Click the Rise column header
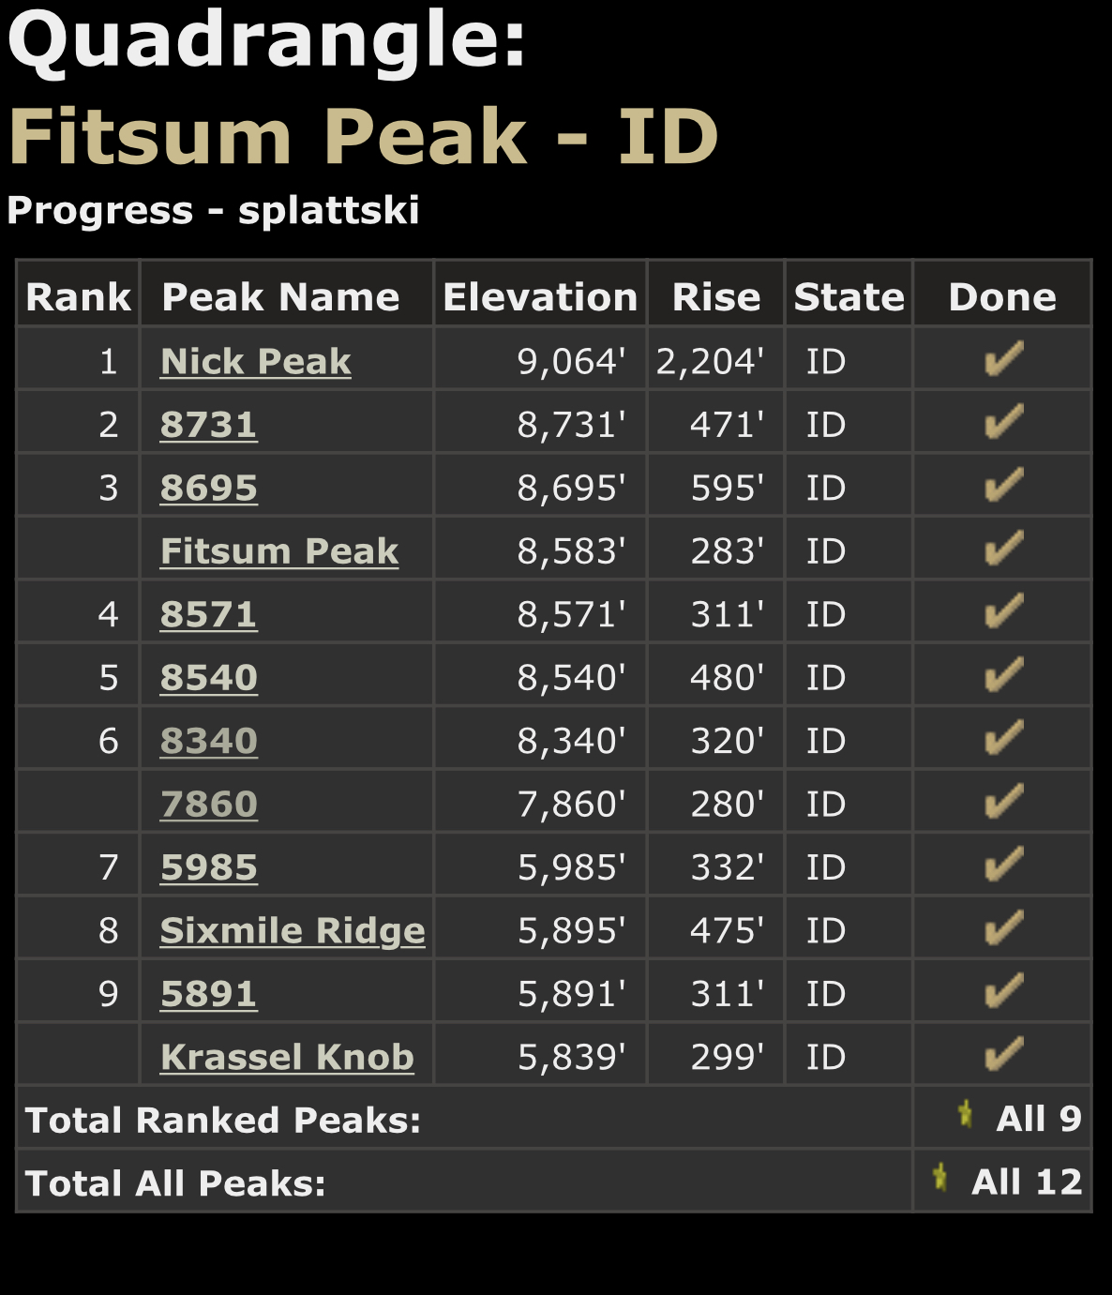The width and height of the screenshot is (1112, 1295). tap(716, 297)
